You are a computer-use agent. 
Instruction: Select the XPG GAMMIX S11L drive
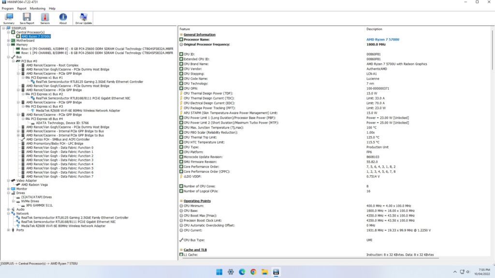[x=39, y=205]
